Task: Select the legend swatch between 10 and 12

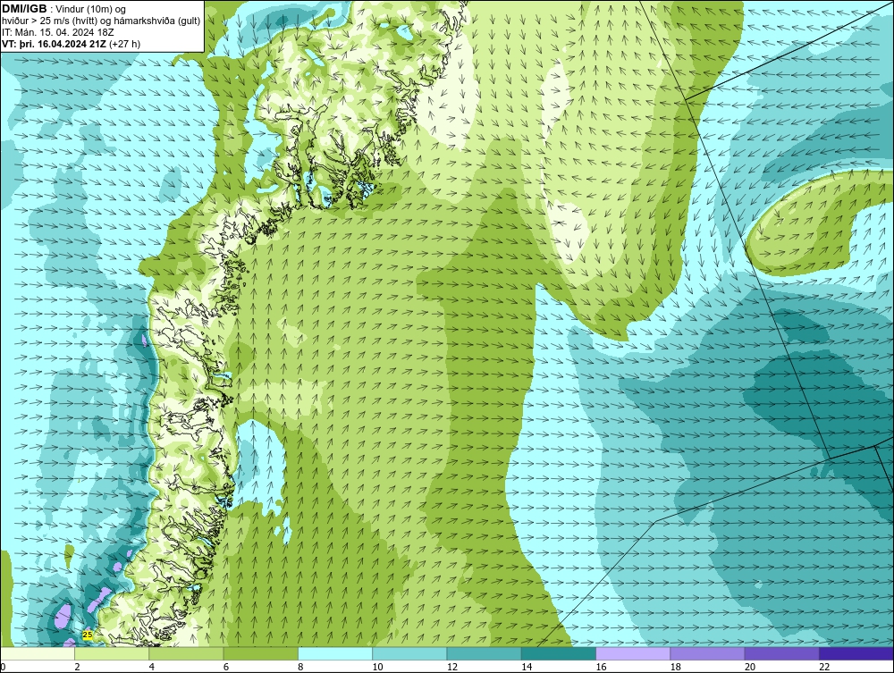Action: pos(409,653)
